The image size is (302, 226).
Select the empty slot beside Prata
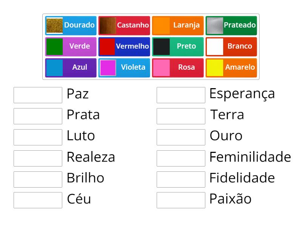(37, 115)
